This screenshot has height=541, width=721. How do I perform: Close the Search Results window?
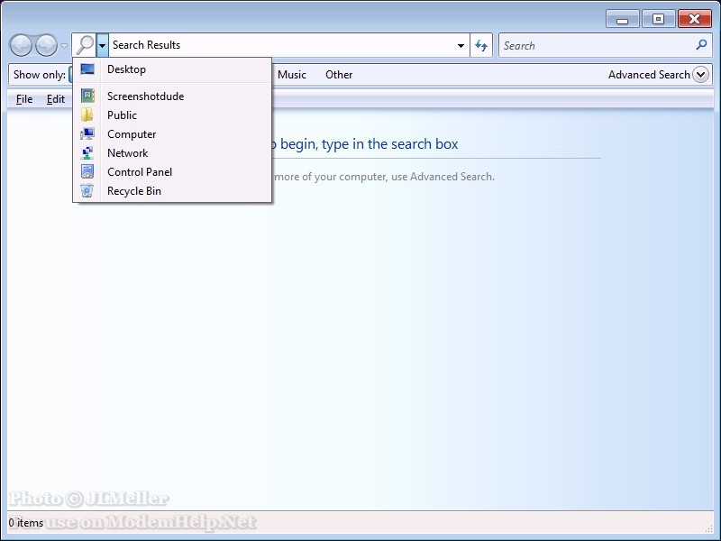coord(694,19)
